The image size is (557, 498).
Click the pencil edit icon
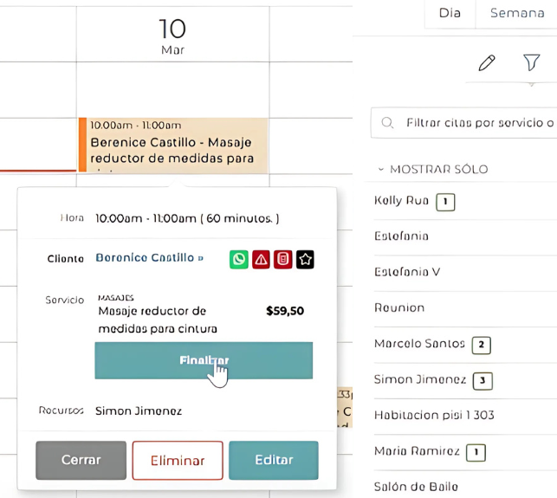[x=487, y=62]
